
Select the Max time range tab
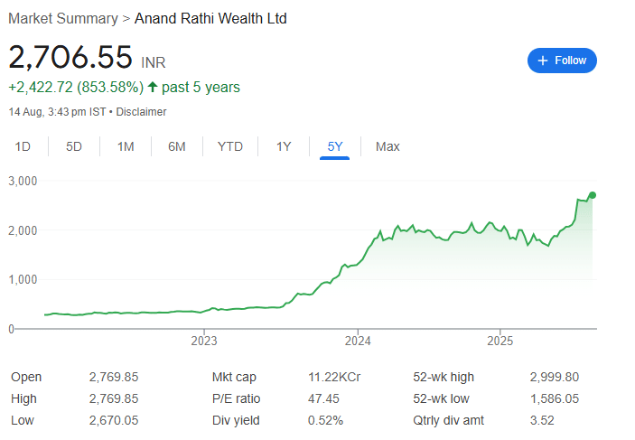388,146
